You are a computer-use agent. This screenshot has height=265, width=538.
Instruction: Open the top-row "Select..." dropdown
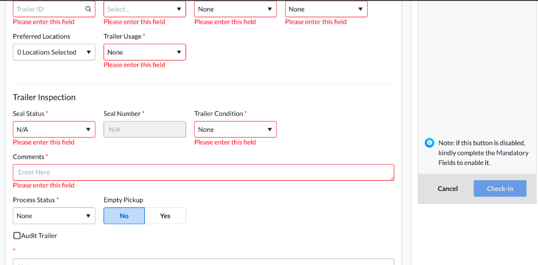point(144,10)
